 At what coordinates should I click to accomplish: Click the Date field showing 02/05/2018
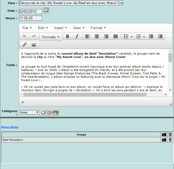[30, 11]
